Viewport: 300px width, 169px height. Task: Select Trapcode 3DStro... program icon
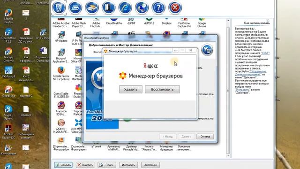[x=61, y=109]
